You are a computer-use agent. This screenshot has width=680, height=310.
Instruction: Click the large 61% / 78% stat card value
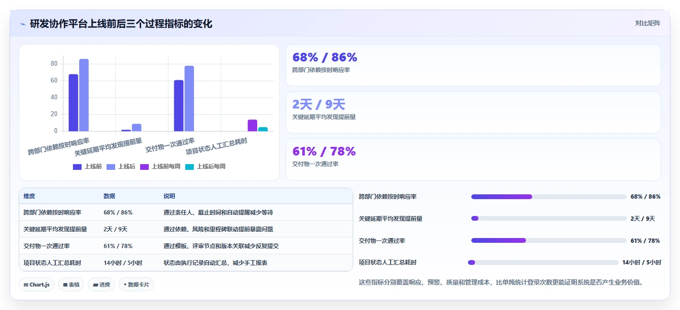[x=324, y=152]
